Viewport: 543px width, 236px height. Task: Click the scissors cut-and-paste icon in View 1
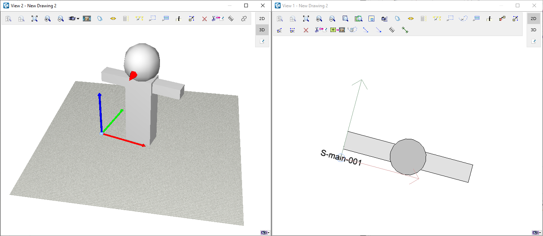point(321,30)
